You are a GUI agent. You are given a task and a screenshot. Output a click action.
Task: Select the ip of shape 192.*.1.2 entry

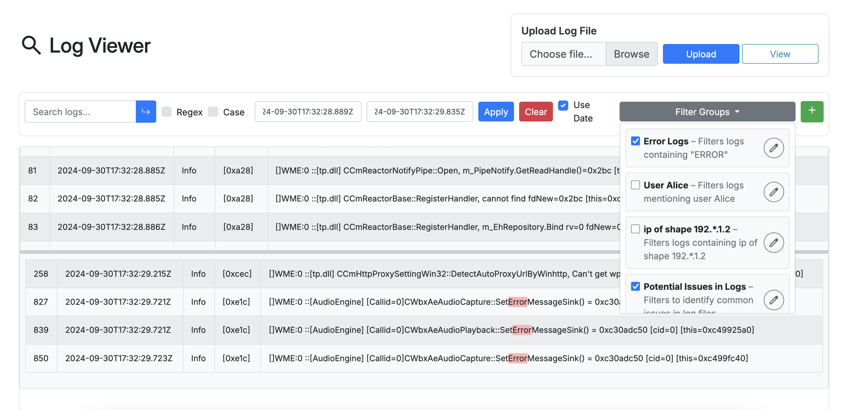(x=687, y=229)
